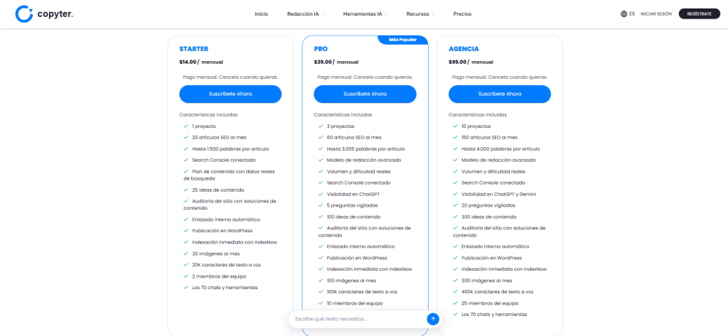The height and width of the screenshot is (336, 728).
Task: Click the Iniciar Sesión link
Action: coord(656,14)
